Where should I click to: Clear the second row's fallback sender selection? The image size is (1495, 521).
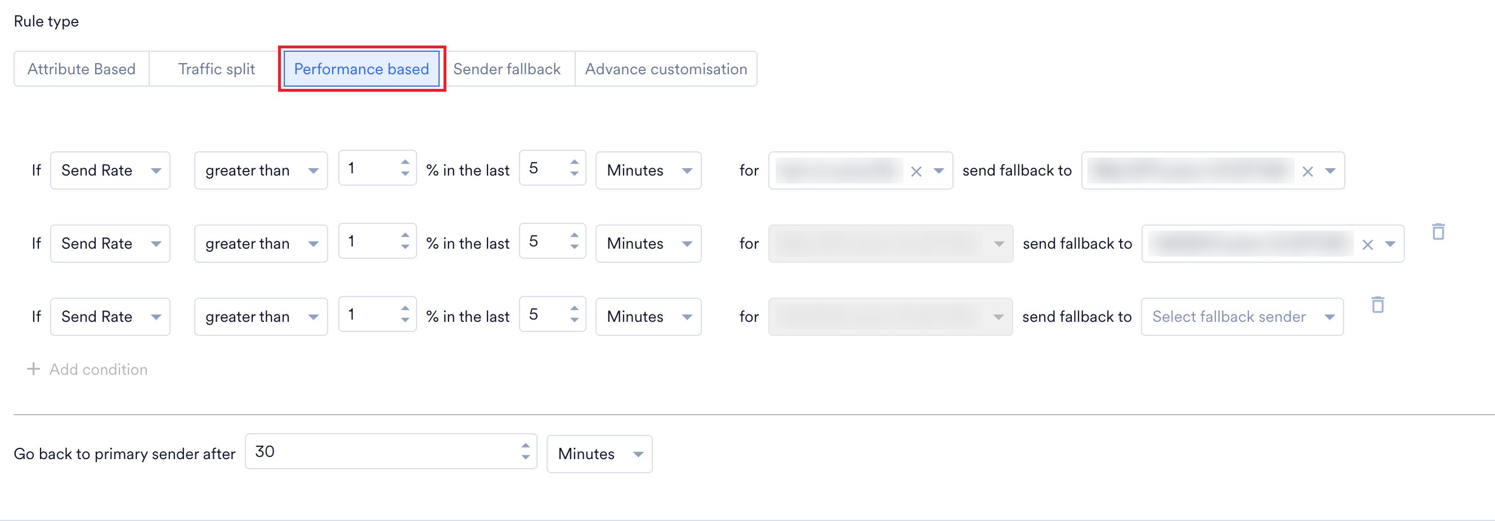(x=1368, y=245)
